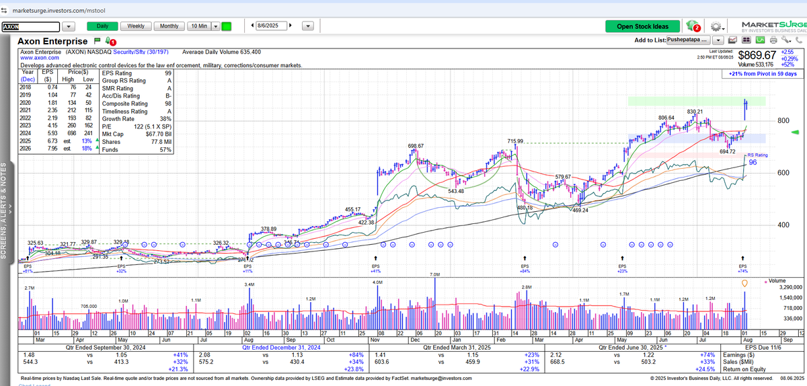The height and width of the screenshot is (386, 807).
Task: Open the settings gear menu
Action: pos(716,27)
